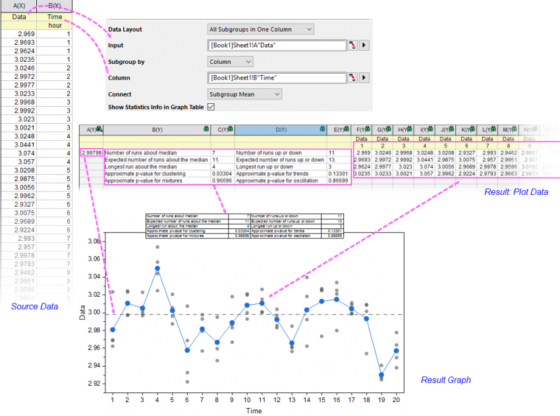This screenshot has height=416, width=560.
Task: Click the lock icon on the B(Y) column header
Action: (206, 129)
